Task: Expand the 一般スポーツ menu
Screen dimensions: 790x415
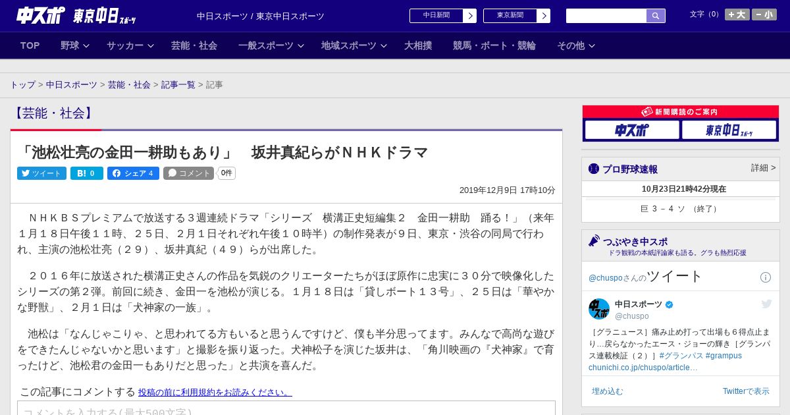Action: point(271,45)
